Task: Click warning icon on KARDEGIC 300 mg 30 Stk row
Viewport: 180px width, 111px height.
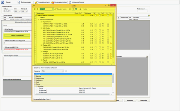Action: (111, 58)
